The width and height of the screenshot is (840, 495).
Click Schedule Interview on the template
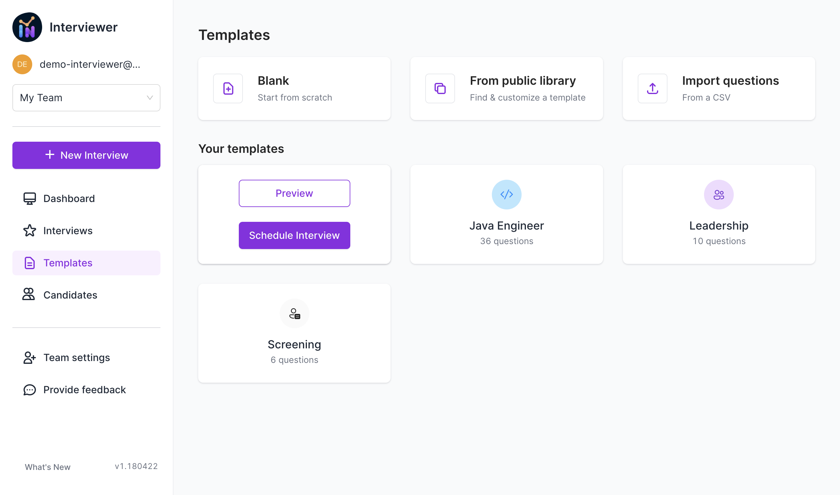pyautogui.click(x=294, y=235)
